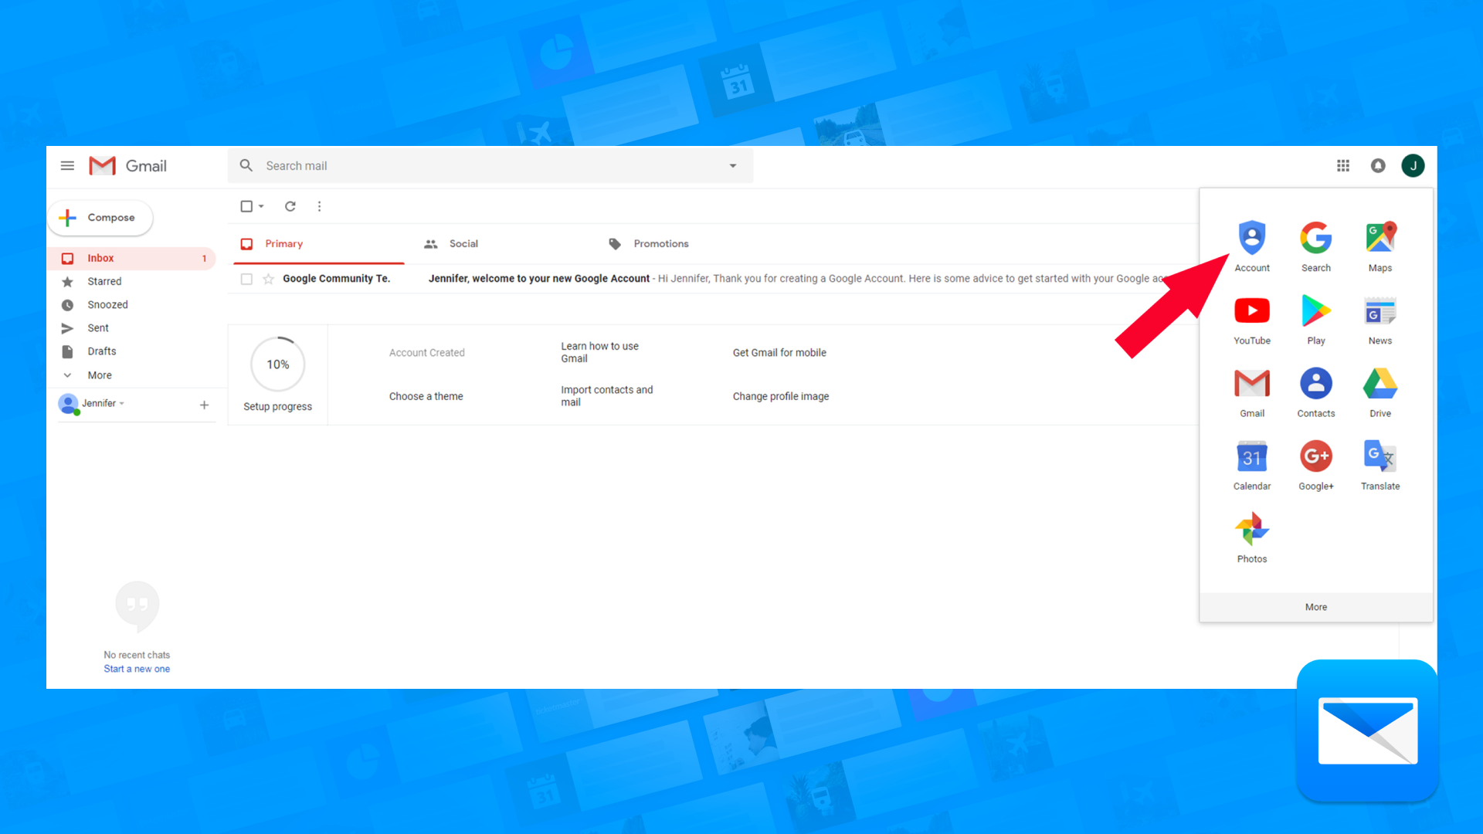Star the Google Community Team email
Viewport: 1483px width, 834px height.
click(268, 279)
